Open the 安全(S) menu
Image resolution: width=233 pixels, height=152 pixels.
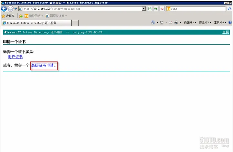tap(205, 22)
